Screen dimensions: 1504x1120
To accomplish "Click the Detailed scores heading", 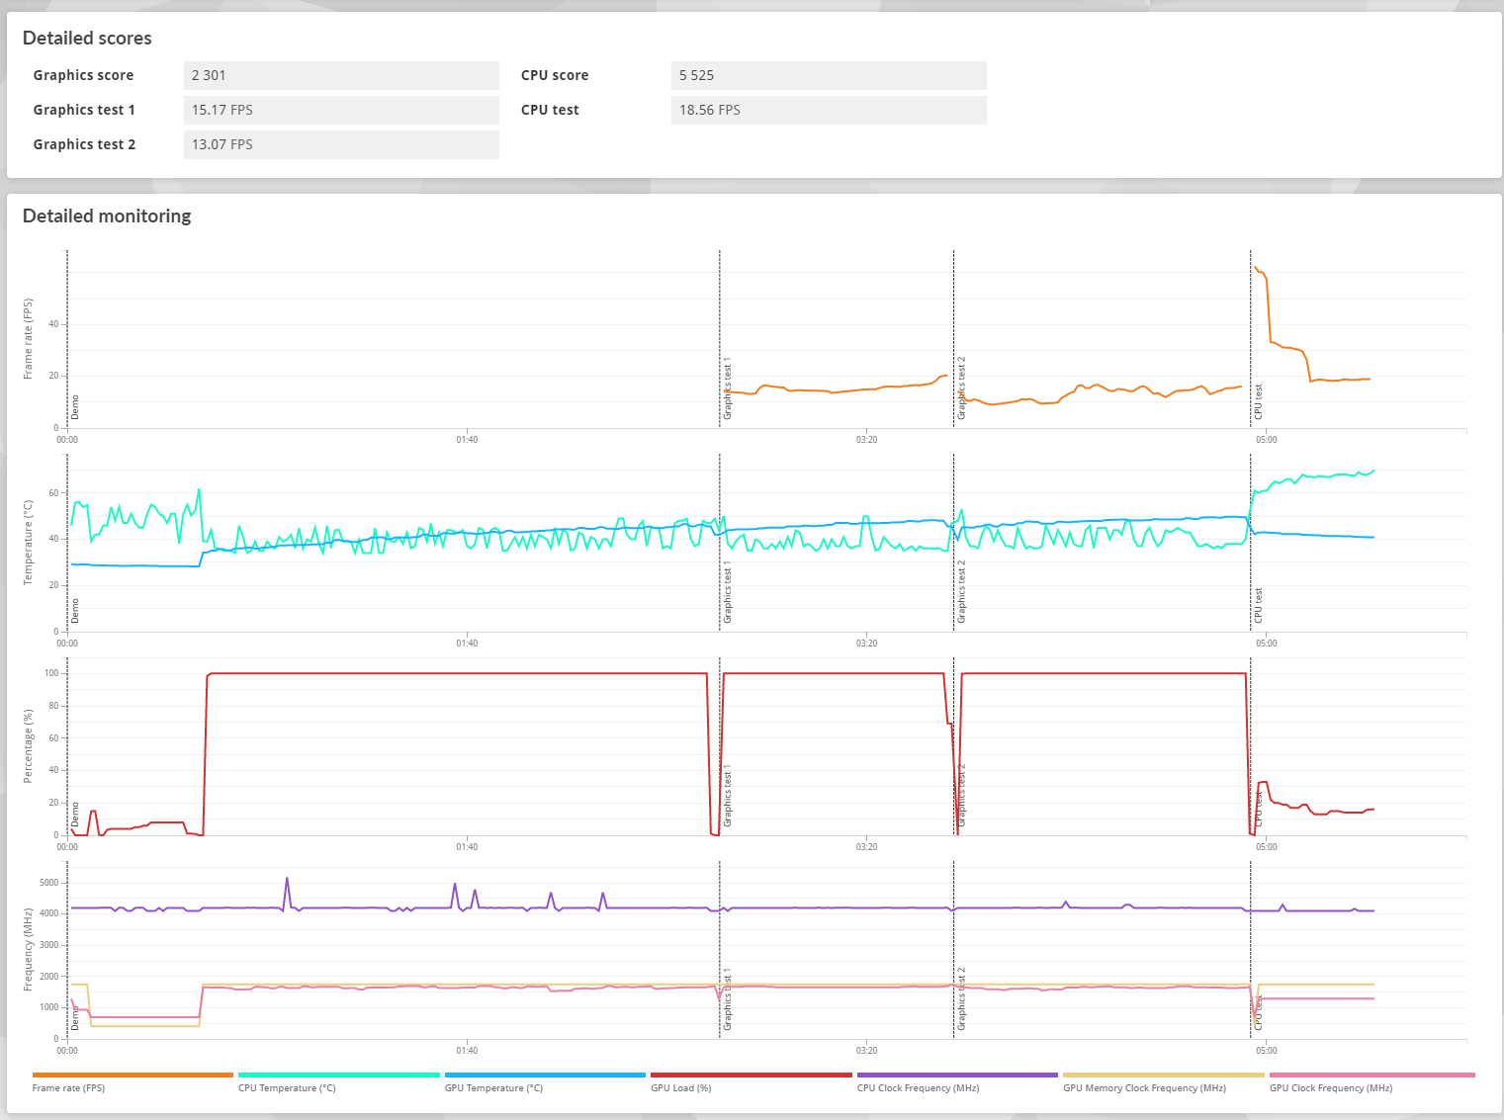I will click(x=87, y=39).
